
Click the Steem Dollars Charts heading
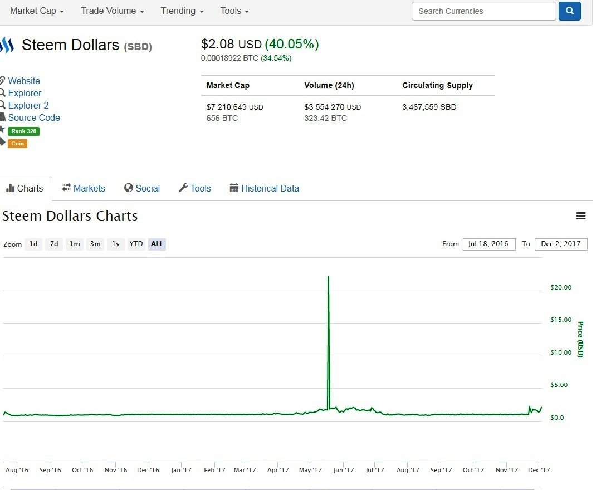coord(70,215)
